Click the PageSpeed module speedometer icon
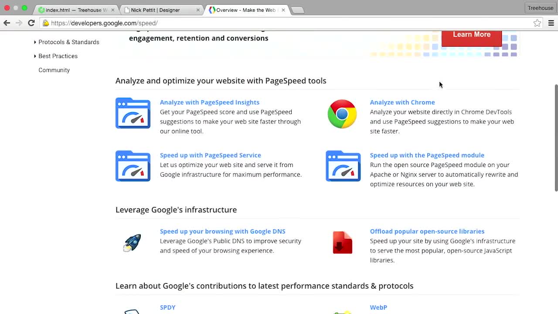 343,166
